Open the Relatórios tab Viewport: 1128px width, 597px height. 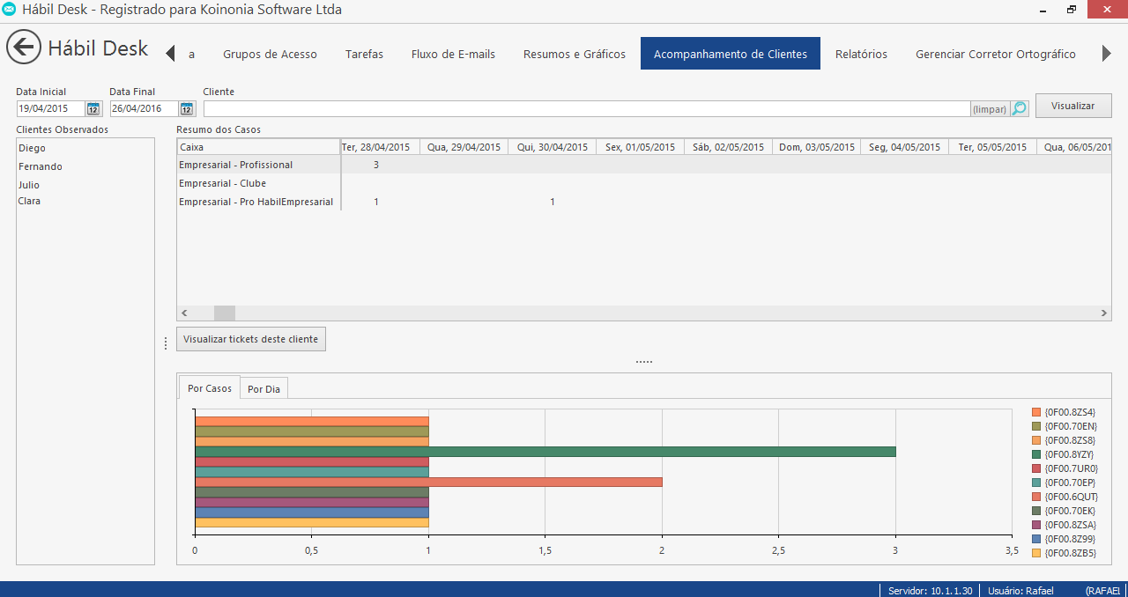point(861,54)
